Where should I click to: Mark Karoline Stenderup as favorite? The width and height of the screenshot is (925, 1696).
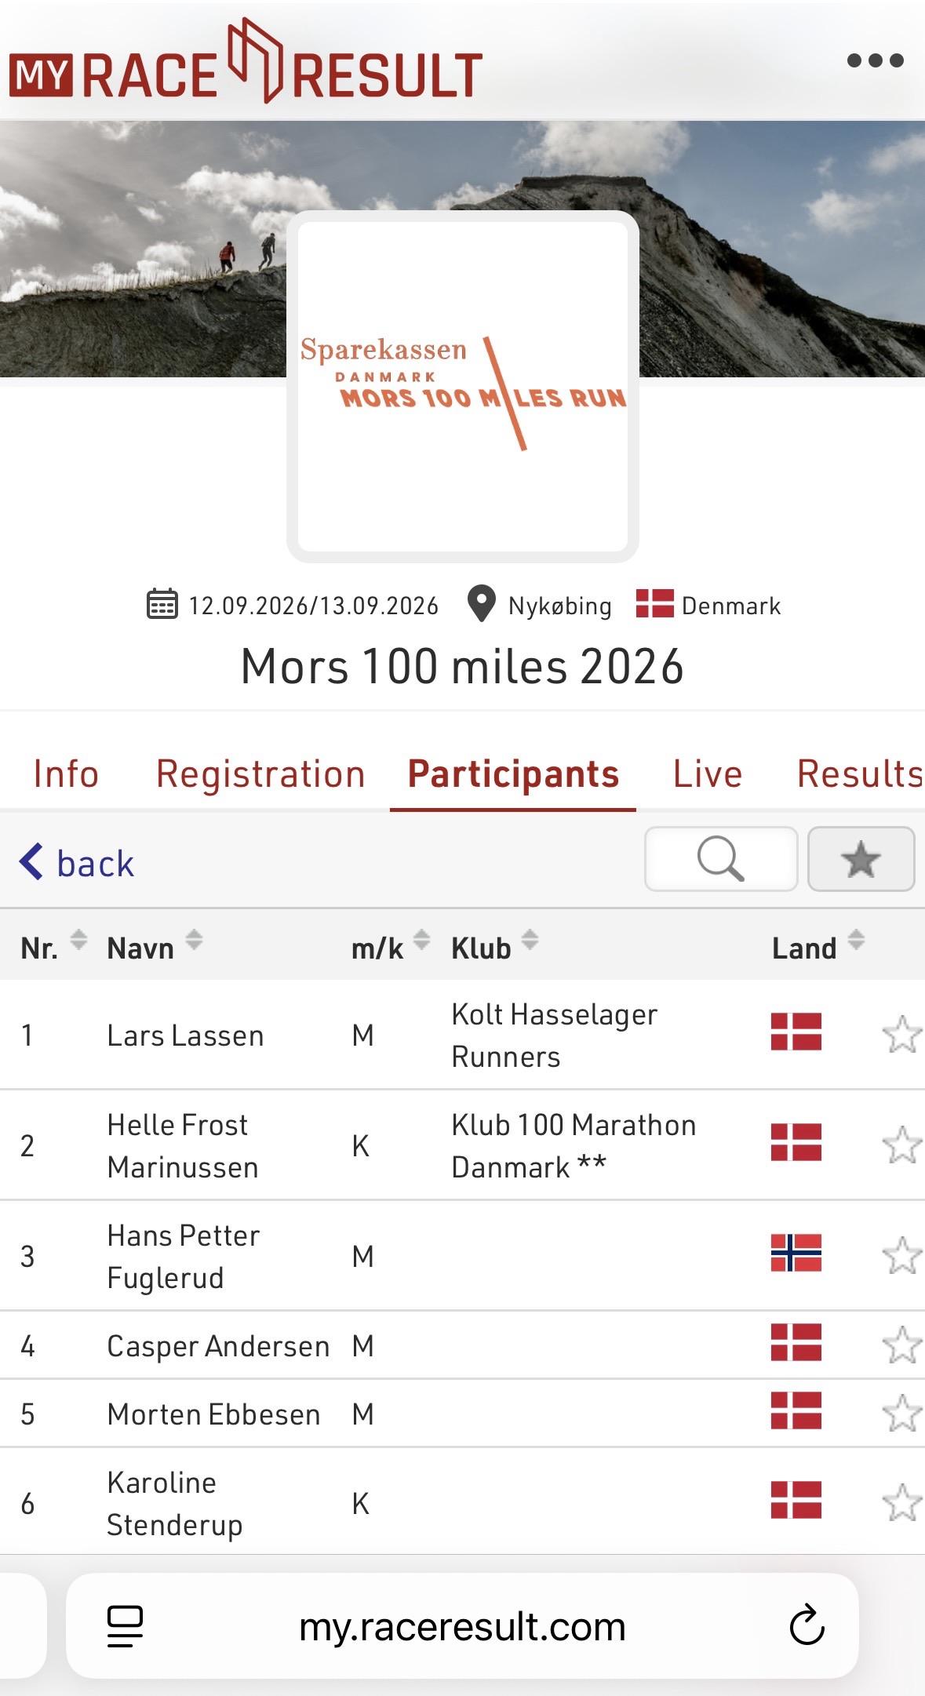(901, 1502)
